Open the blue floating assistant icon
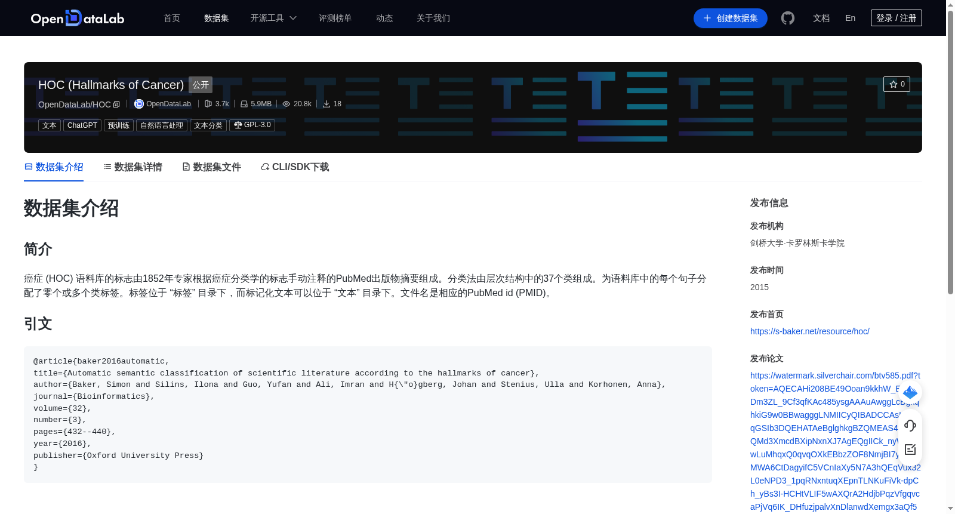The height and width of the screenshot is (514, 955). click(910, 392)
